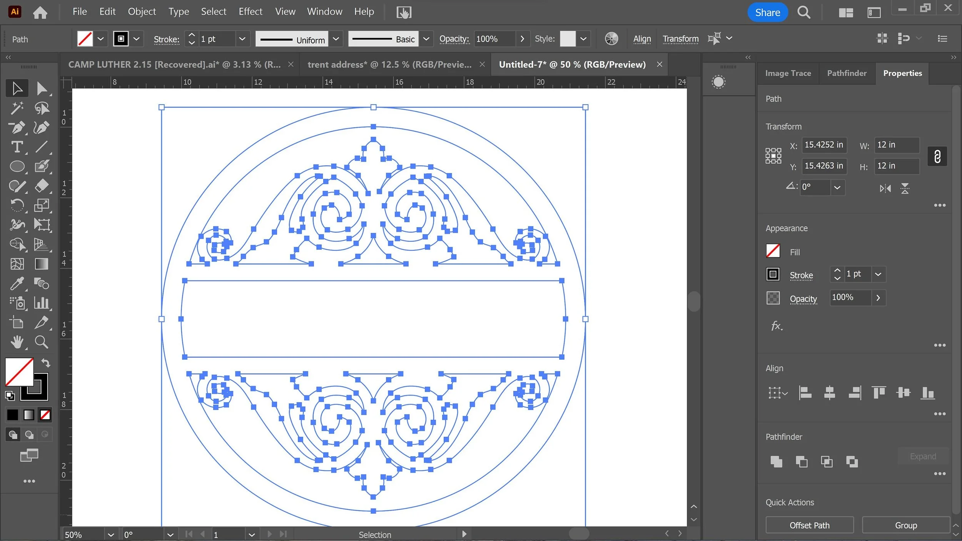Select the Eyedropper tool
Image resolution: width=962 pixels, height=541 pixels.
(x=17, y=284)
